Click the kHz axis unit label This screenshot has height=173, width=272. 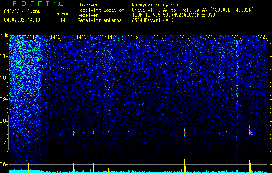point(4,35)
